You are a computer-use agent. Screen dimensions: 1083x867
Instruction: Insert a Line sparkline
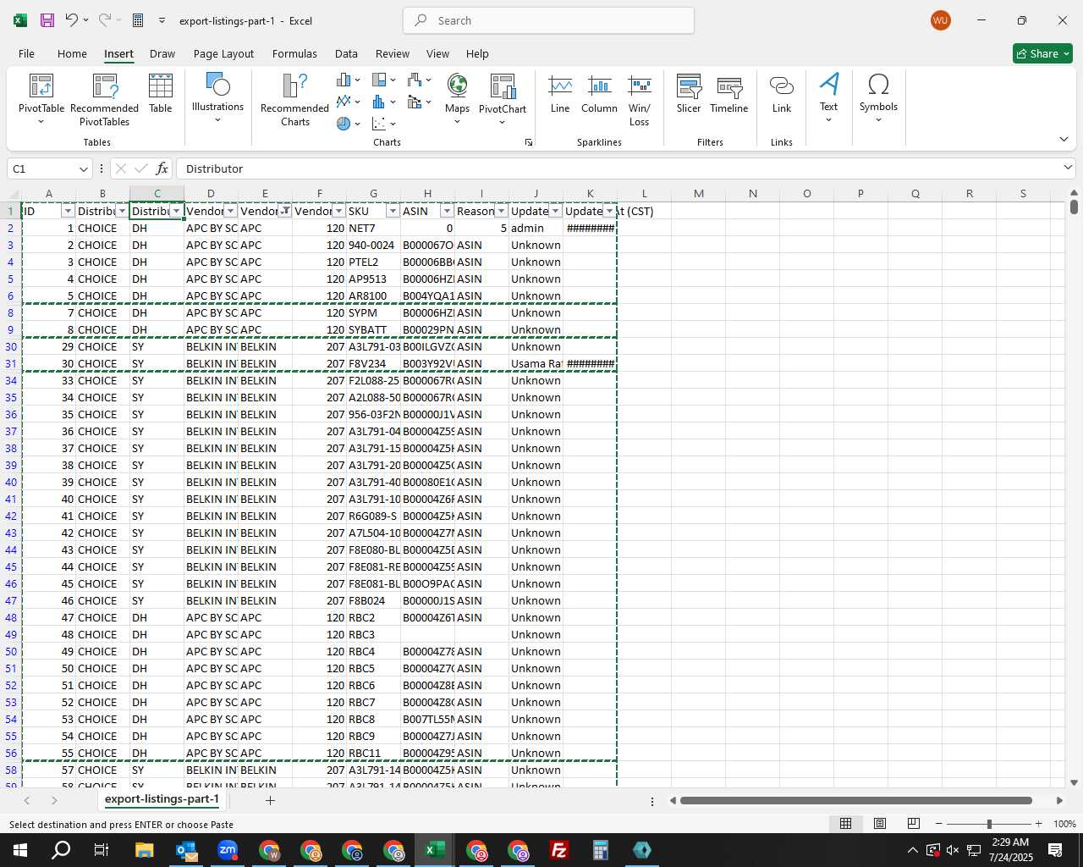coord(560,93)
